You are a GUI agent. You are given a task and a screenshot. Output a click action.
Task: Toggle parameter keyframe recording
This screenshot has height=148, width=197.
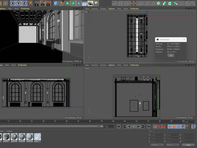click(x=183, y=127)
